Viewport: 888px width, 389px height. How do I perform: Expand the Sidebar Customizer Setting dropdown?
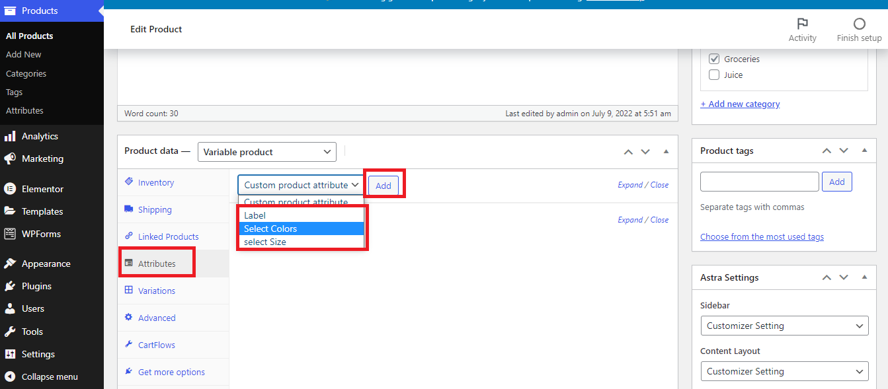(x=784, y=326)
